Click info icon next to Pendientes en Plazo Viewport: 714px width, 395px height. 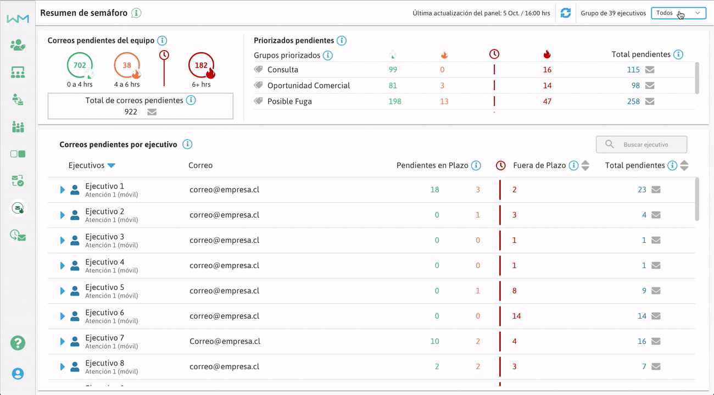476,166
